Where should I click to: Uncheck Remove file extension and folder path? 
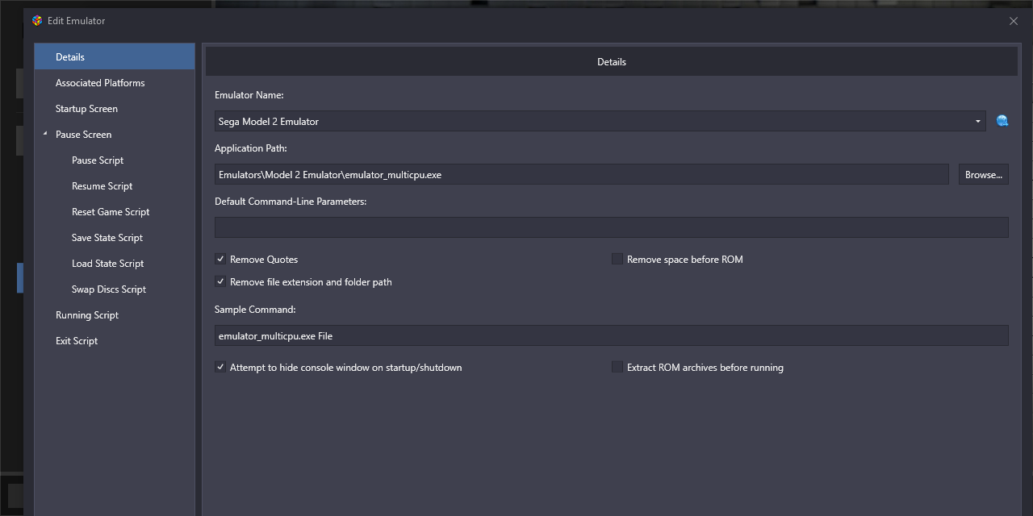(x=220, y=282)
